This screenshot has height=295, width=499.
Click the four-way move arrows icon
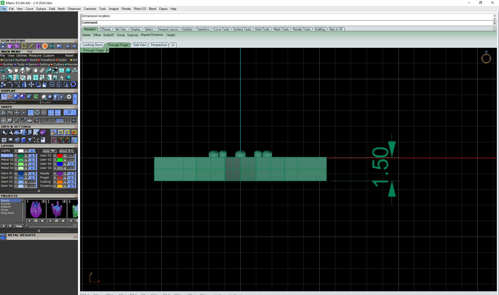click(31, 85)
